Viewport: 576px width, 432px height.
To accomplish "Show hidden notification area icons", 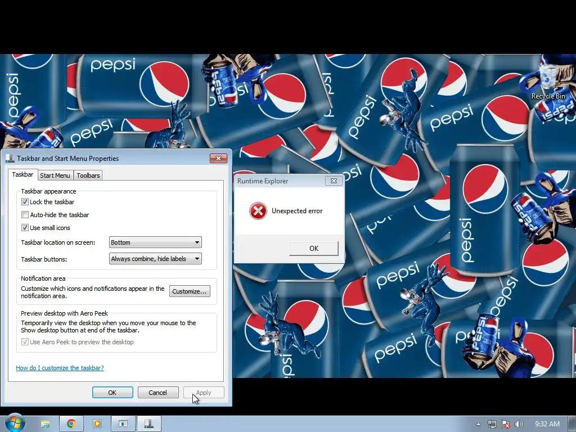I will [x=478, y=424].
